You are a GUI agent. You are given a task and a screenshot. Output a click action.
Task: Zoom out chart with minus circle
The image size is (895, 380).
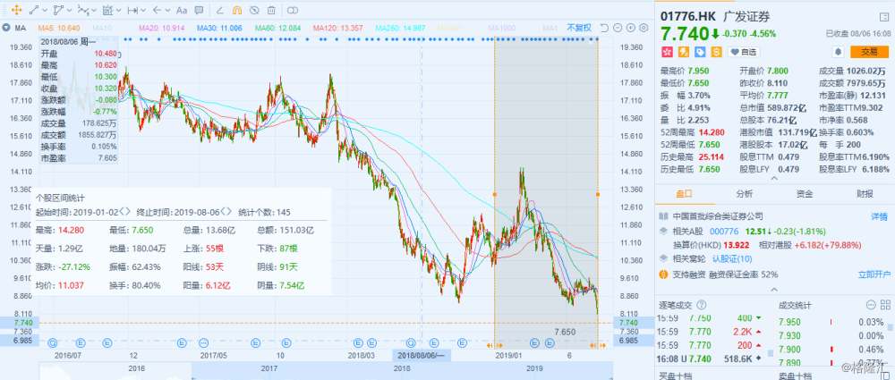618,28
